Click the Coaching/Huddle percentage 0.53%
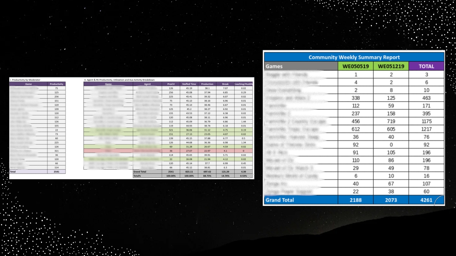This screenshot has height=256, width=456. click(x=243, y=176)
